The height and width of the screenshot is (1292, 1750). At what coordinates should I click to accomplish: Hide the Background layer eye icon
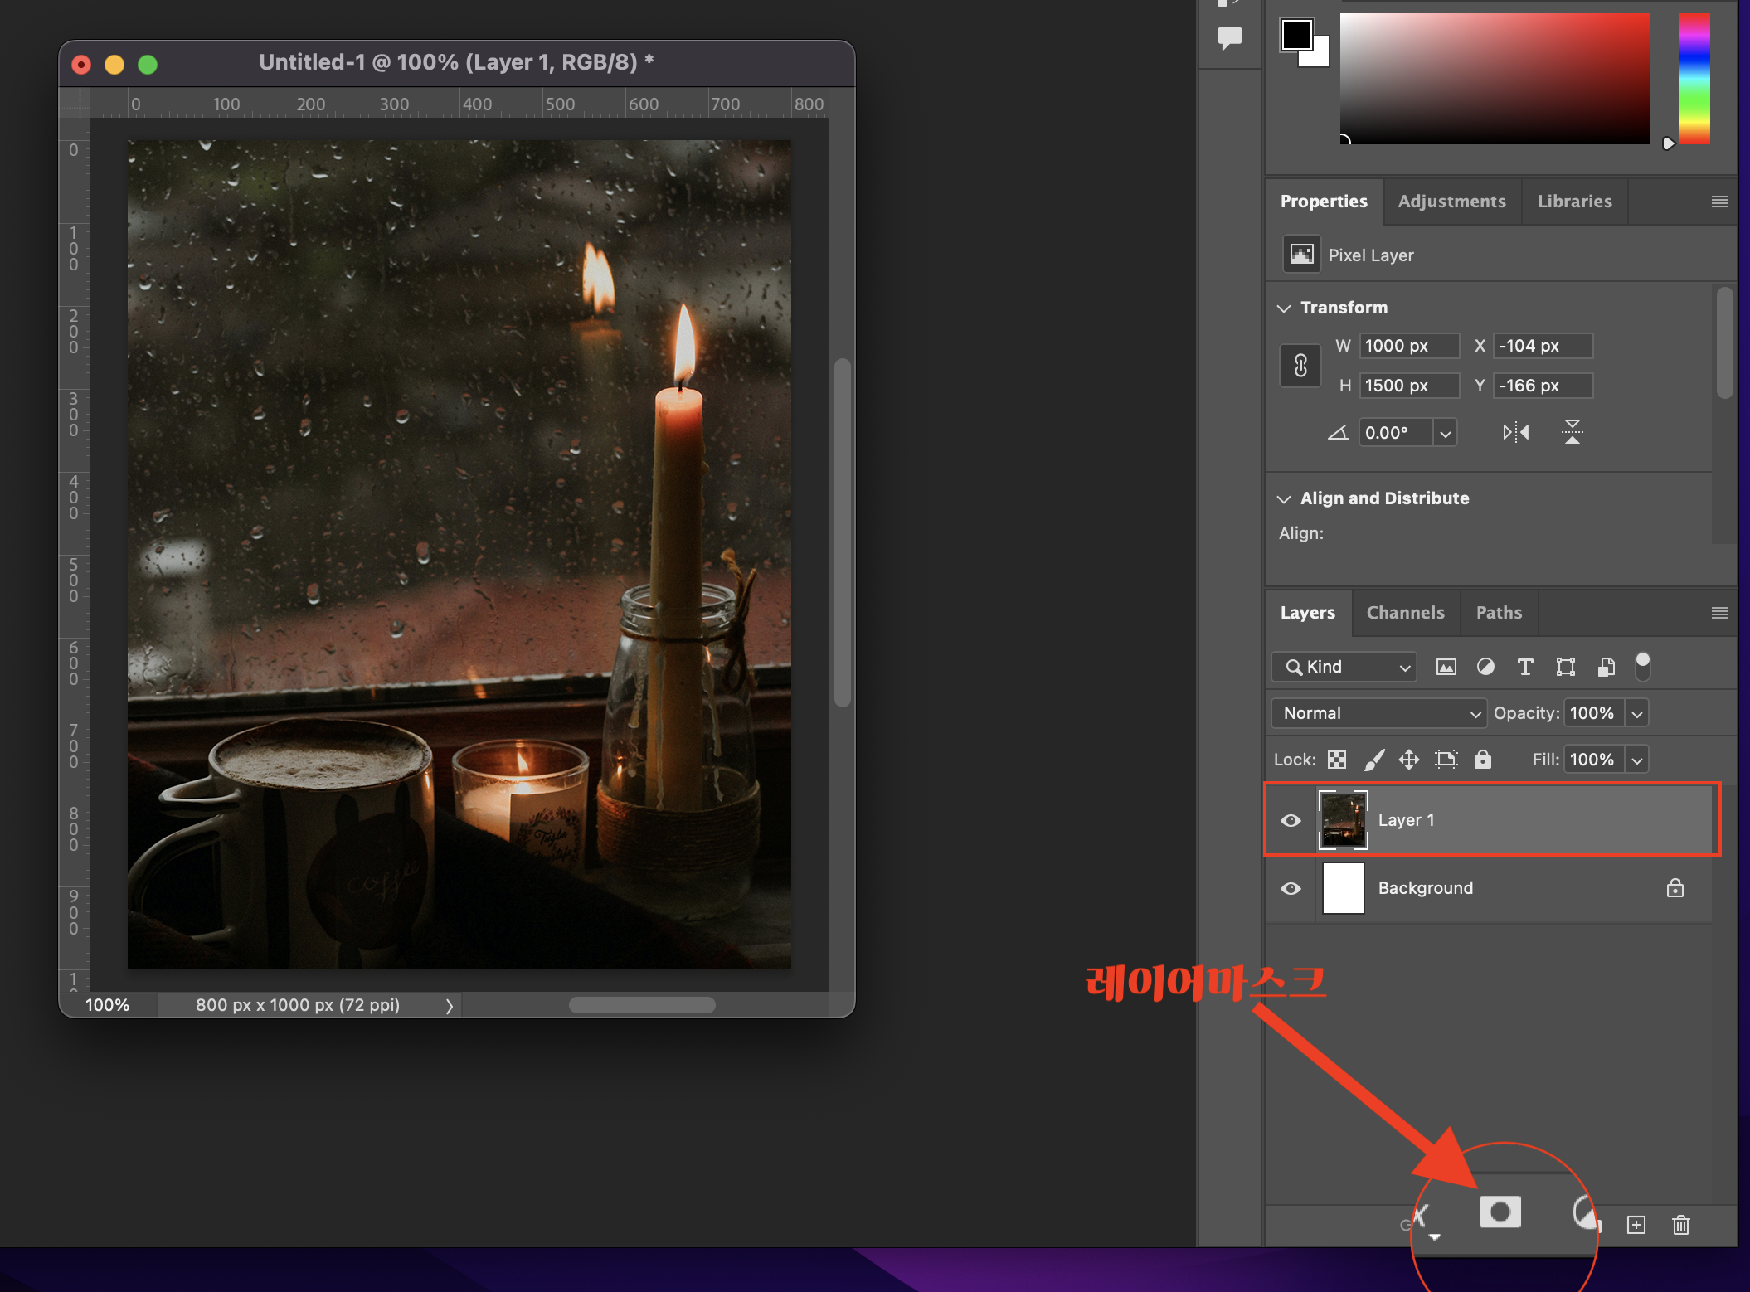(x=1291, y=888)
